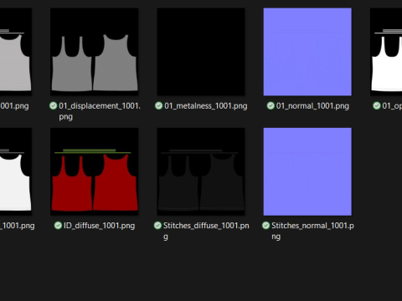Select the black 01_metalness_1001.png thumbnail

pos(201,52)
